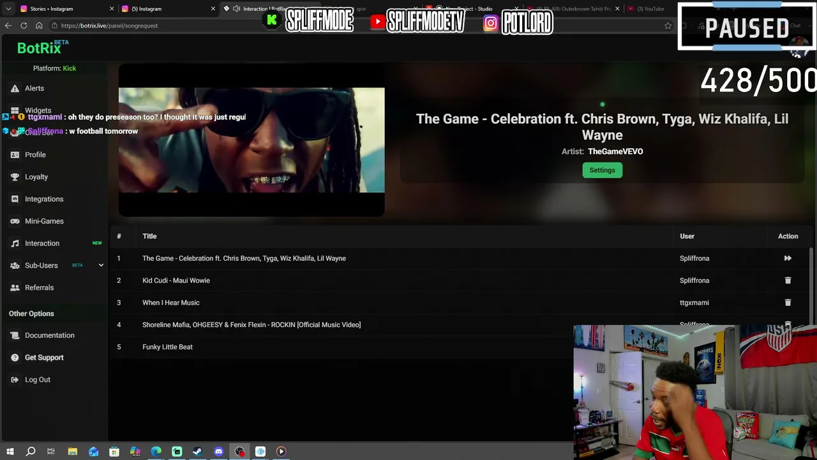Viewport: 817px width, 460px height.
Task: Select the When I Hear Music title
Action: pos(171,303)
